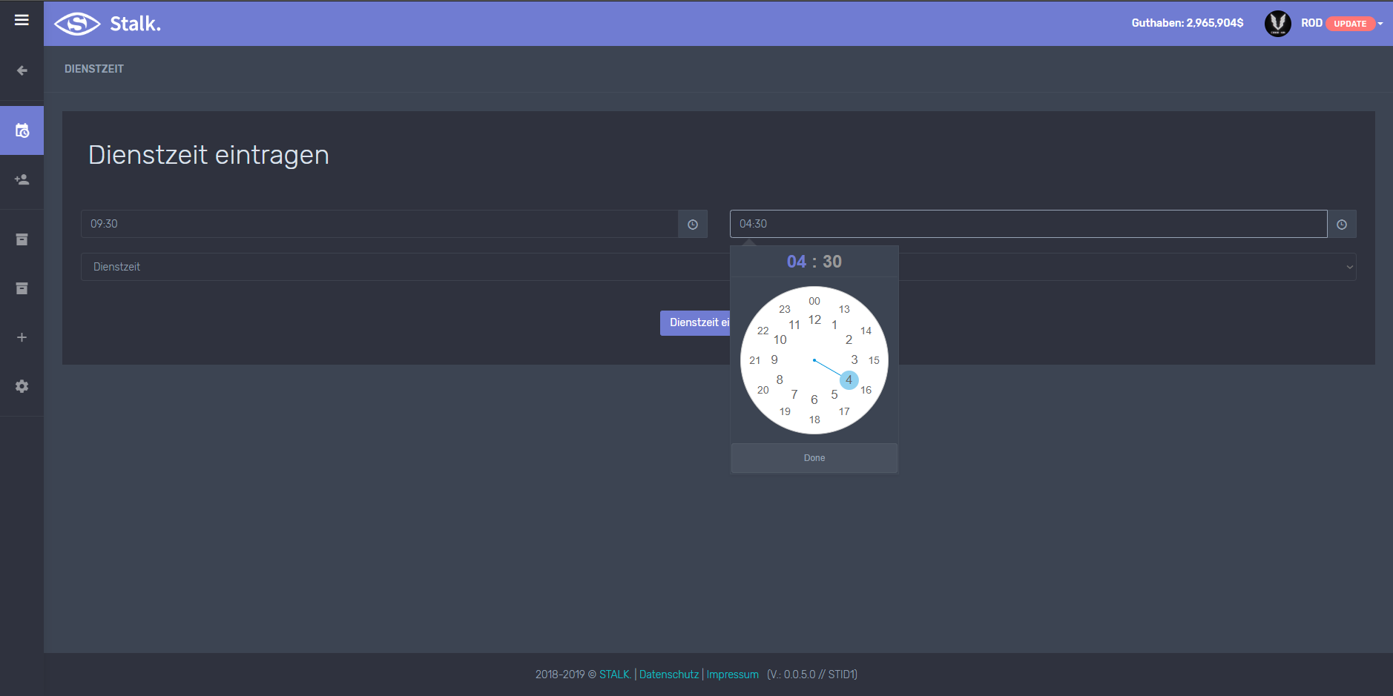Open the second archive box sidebar icon
1393x696 pixels.
click(22, 288)
